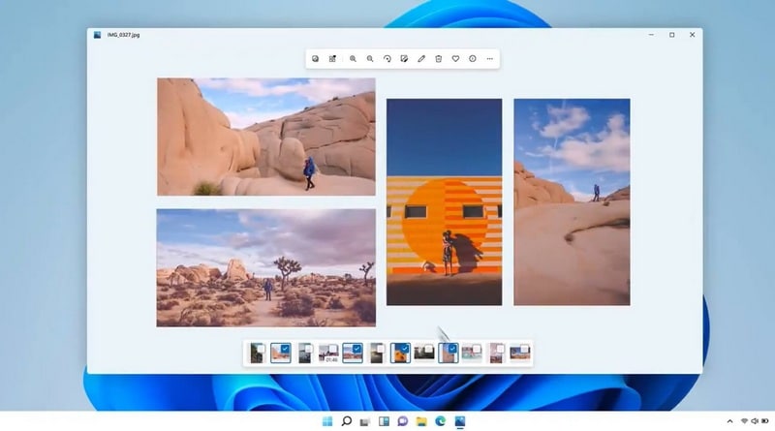
Task: Click the volume speaker tray icon
Action: pyautogui.click(x=755, y=421)
